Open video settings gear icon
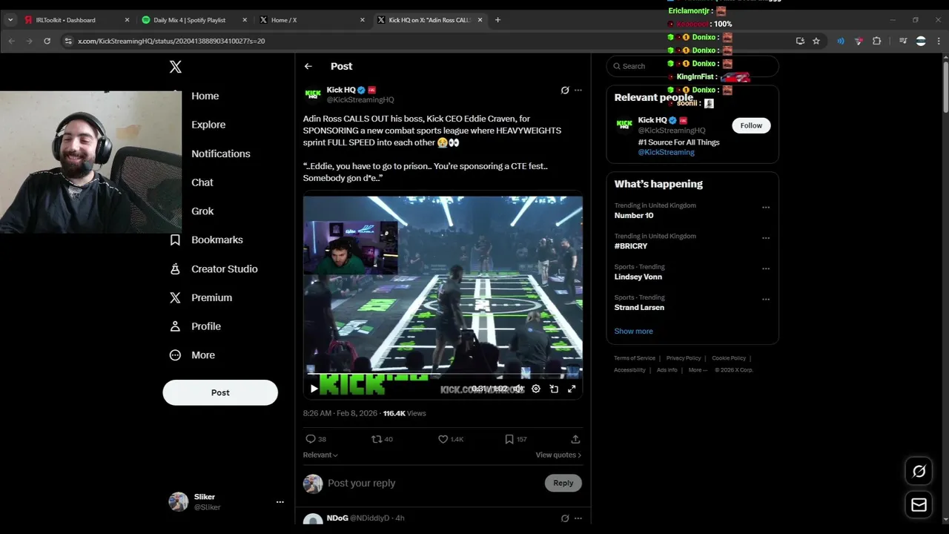 [536, 389]
